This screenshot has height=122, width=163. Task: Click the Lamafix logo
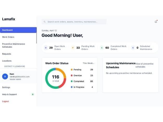[9, 19]
